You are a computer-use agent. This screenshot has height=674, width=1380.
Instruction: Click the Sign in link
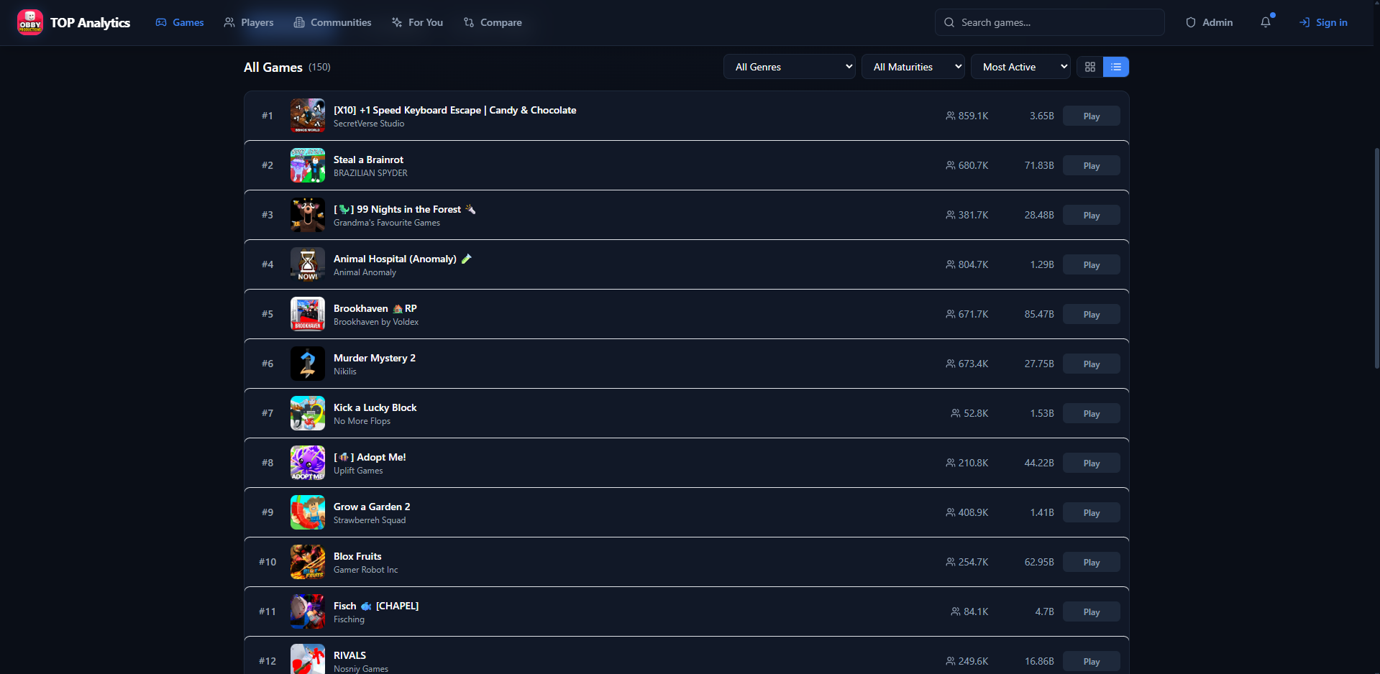pyautogui.click(x=1323, y=22)
